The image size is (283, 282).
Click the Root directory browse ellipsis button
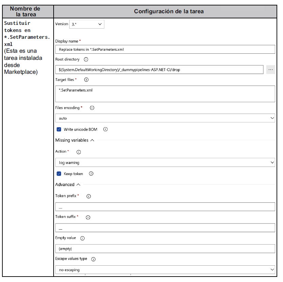[270, 69]
